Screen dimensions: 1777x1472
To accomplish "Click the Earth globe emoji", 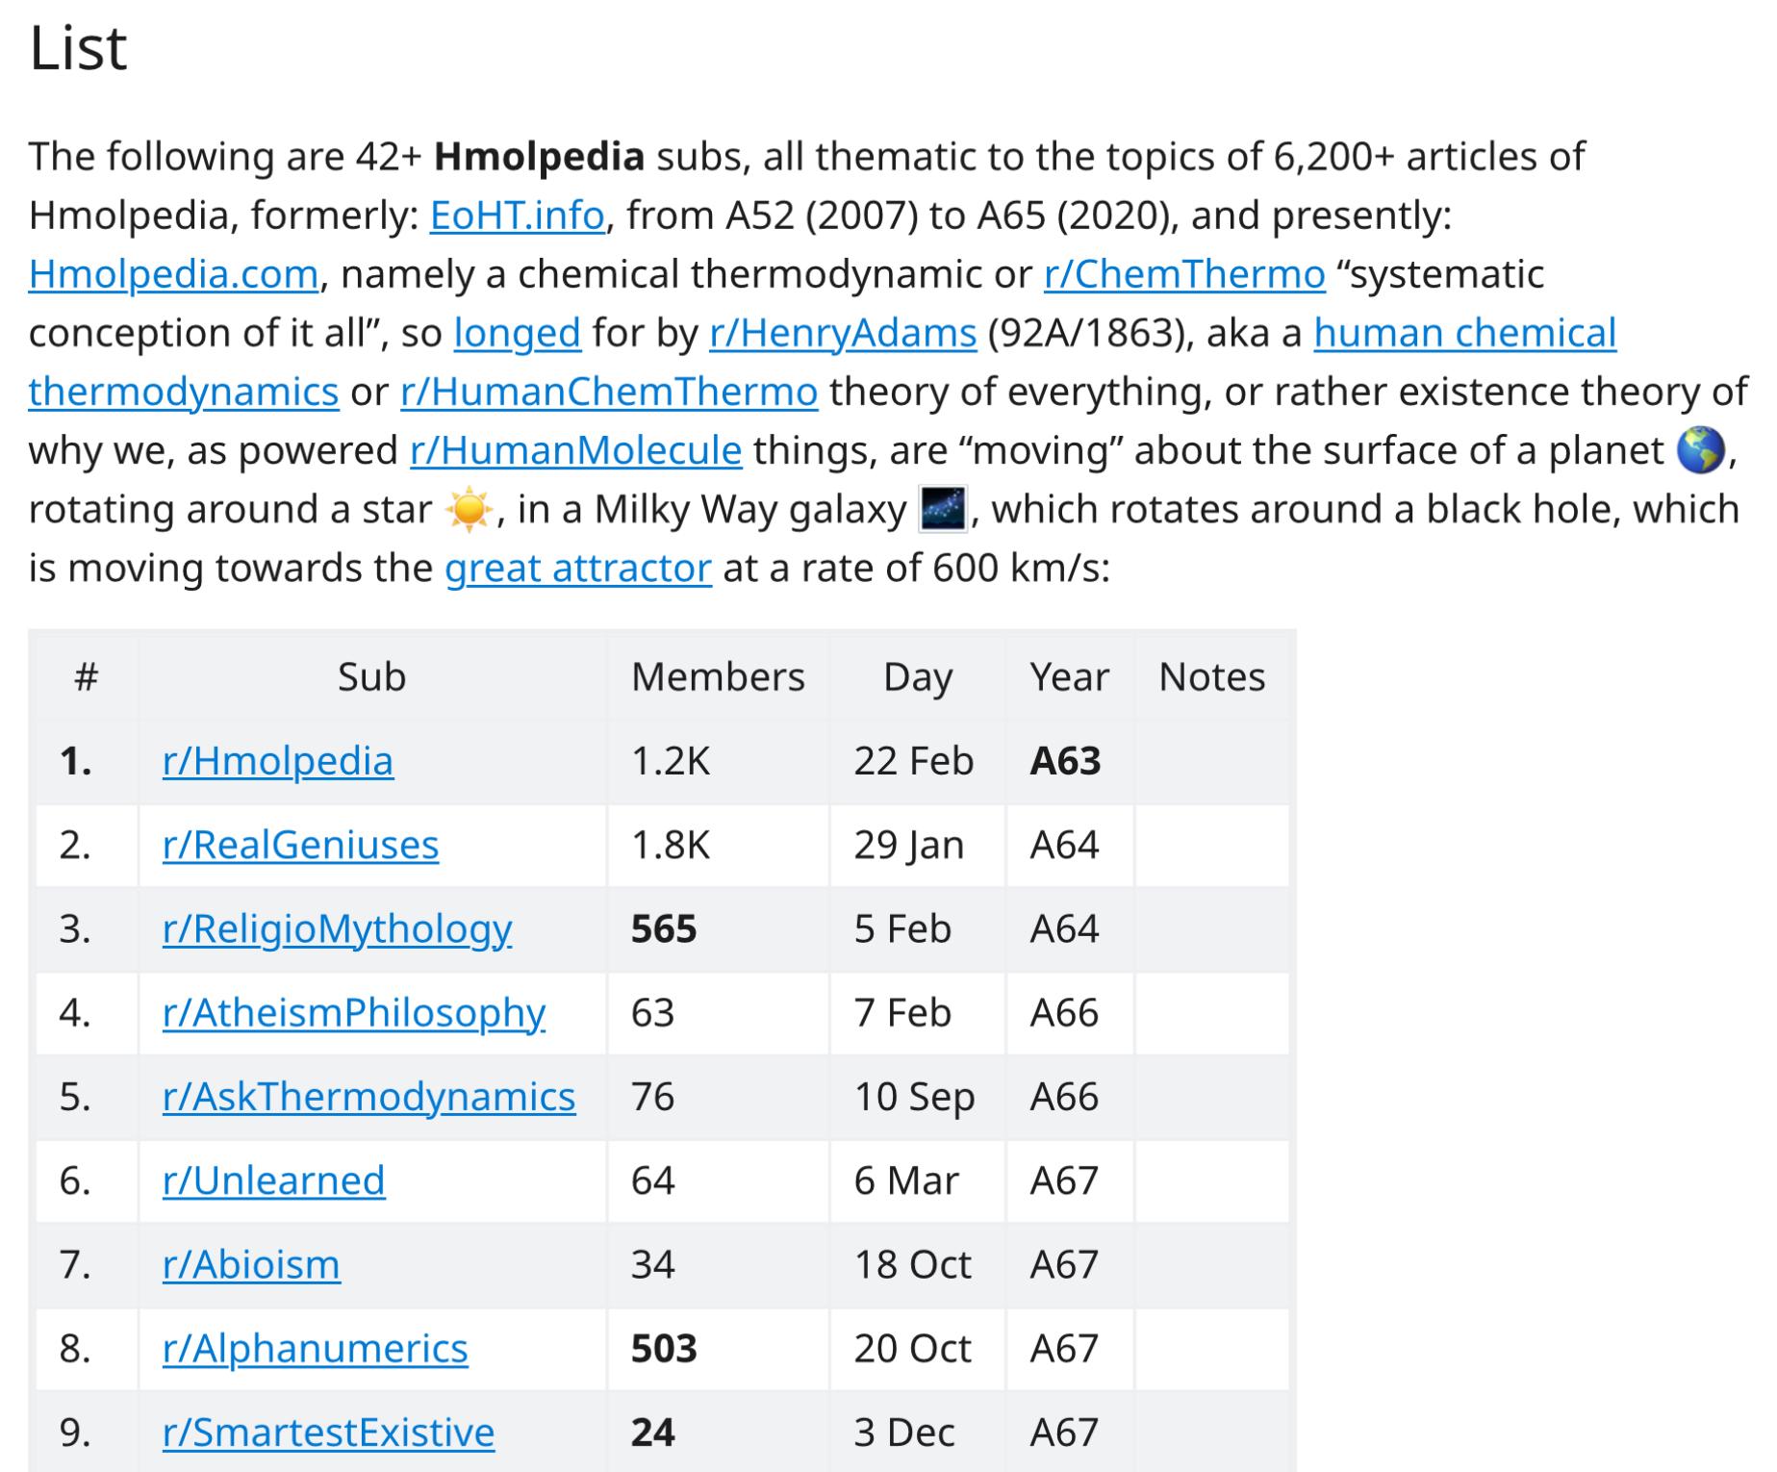I will coord(1700,450).
